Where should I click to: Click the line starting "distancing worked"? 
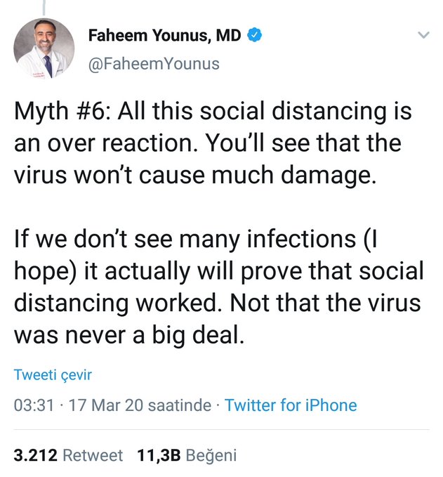(217, 303)
